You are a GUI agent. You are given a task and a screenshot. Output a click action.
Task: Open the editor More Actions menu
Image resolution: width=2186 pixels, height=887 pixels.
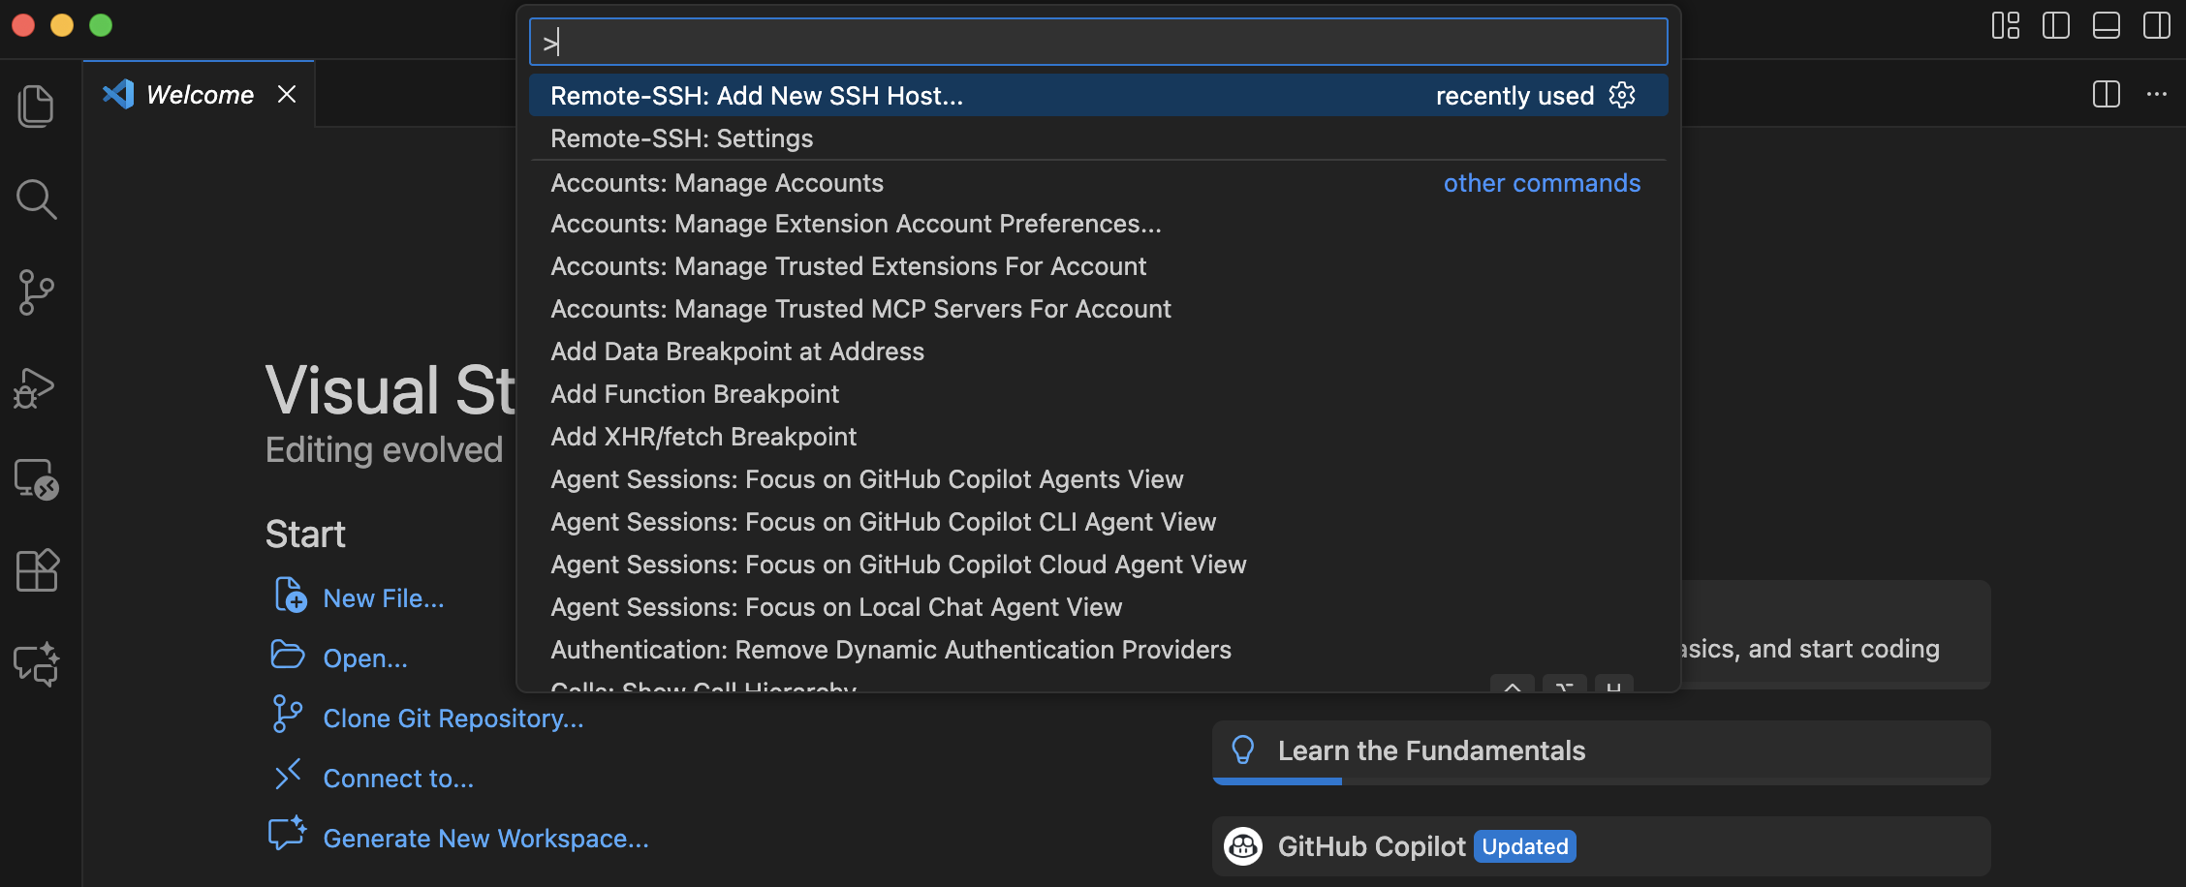point(2156,95)
